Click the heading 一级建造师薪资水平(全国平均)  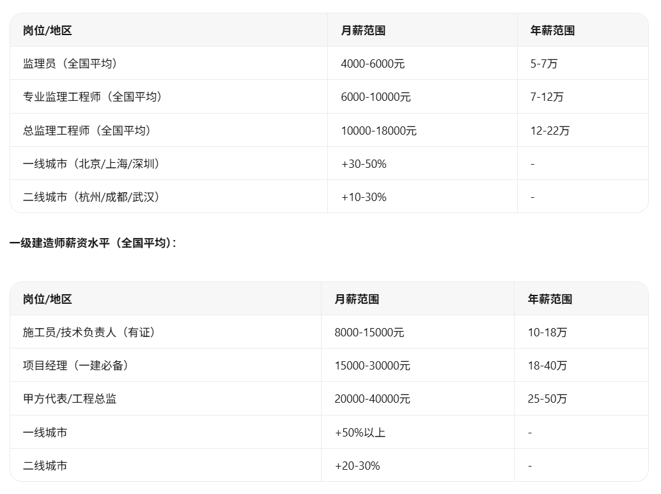point(92,243)
